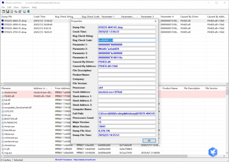Open the Options menu
Viewport: 229px width, 162px height.
click(25, 7)
